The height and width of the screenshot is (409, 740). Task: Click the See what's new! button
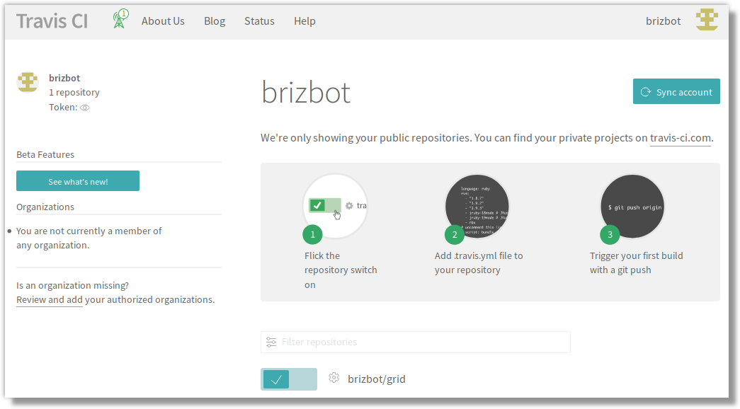pyautogui.click(x=78, y=181)
